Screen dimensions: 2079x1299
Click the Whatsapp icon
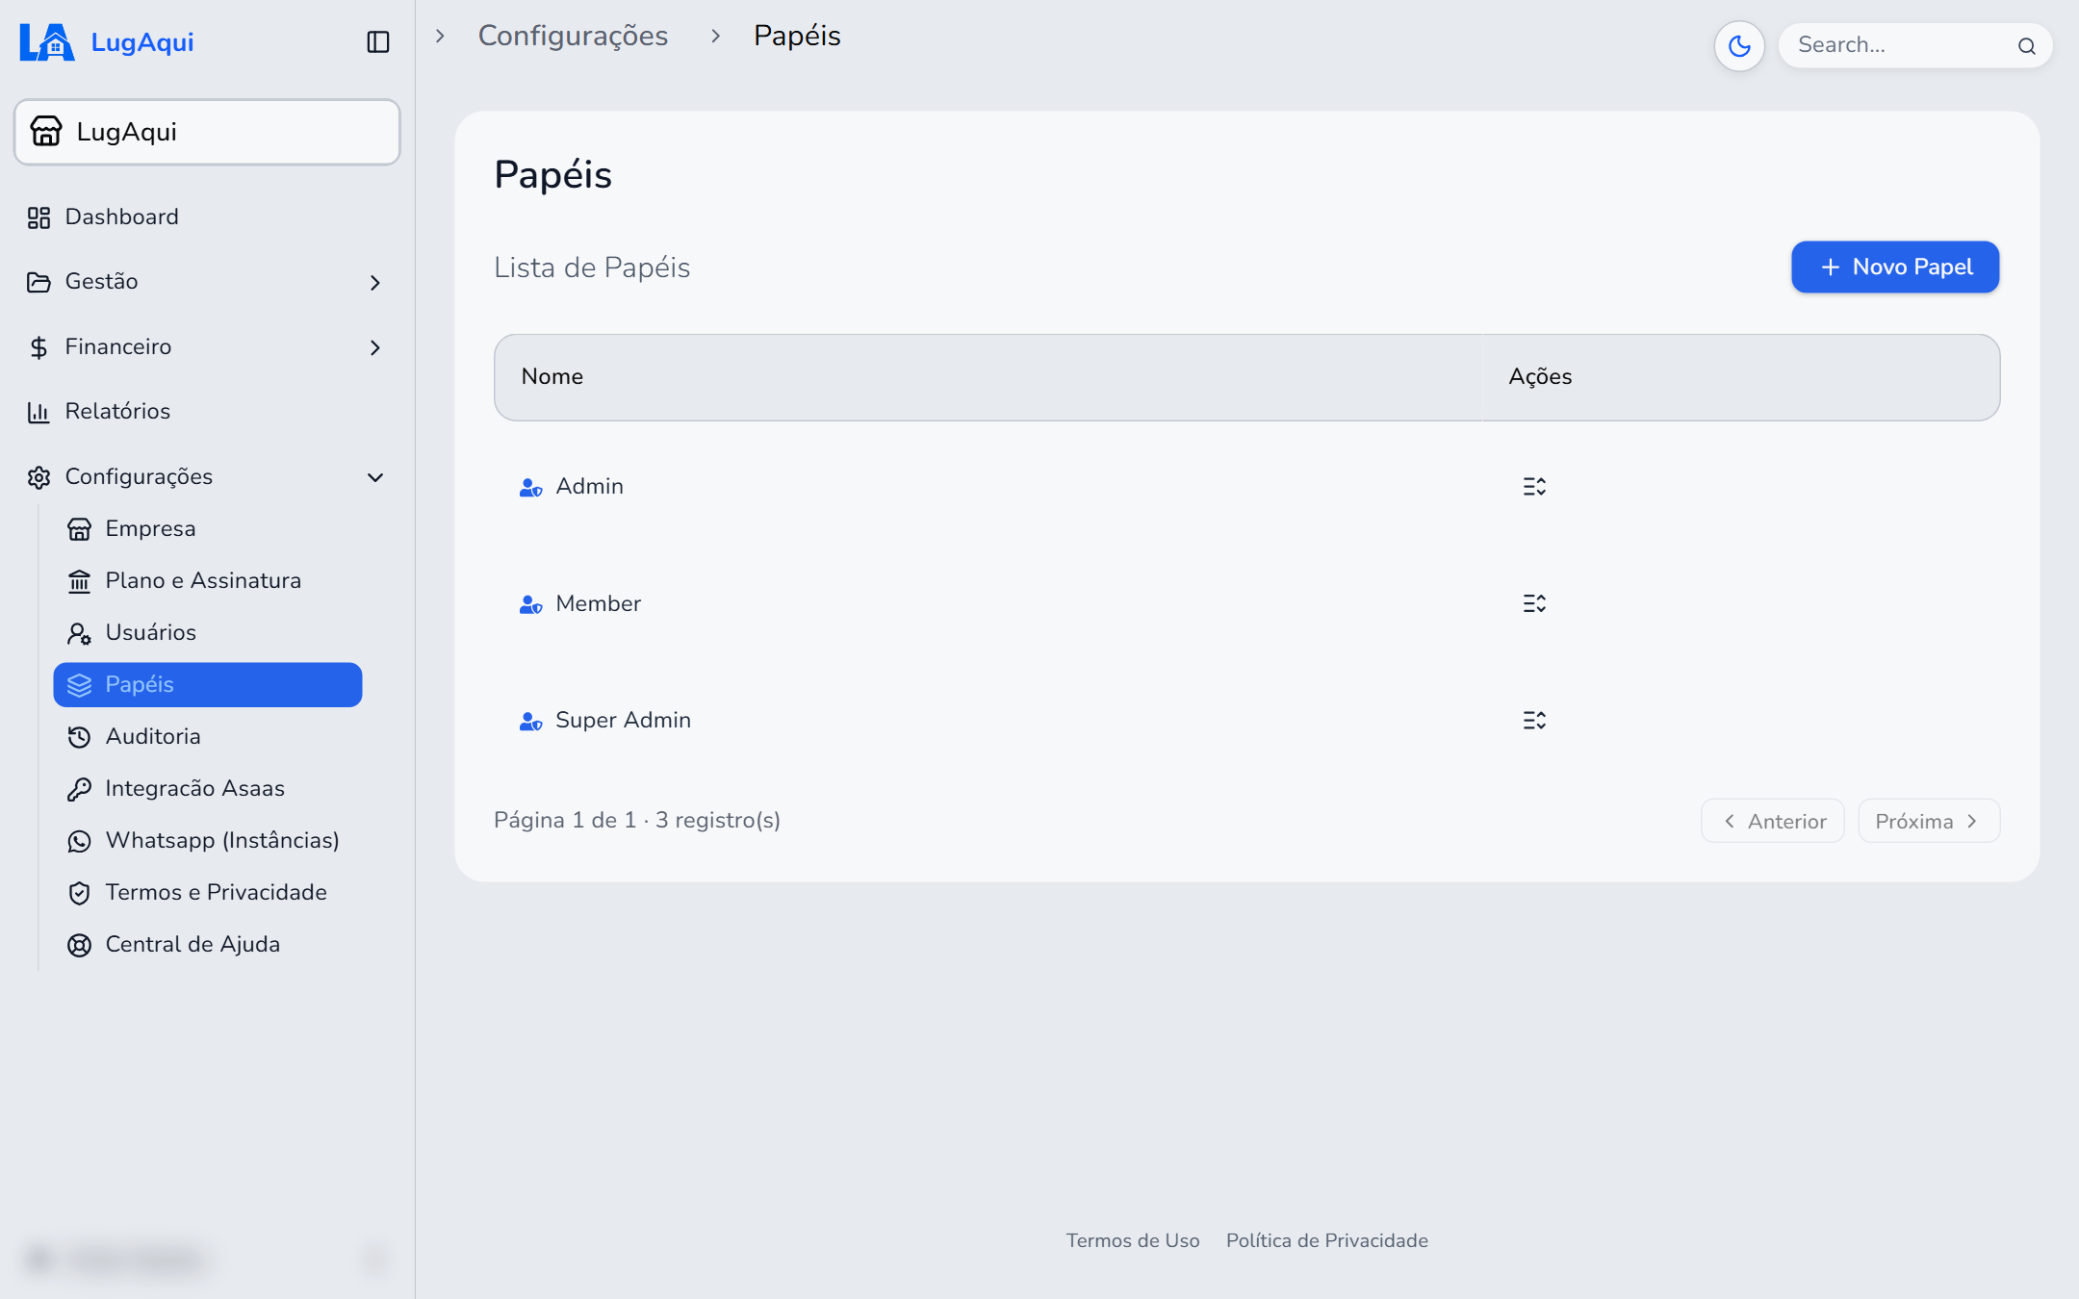point(79,841)
